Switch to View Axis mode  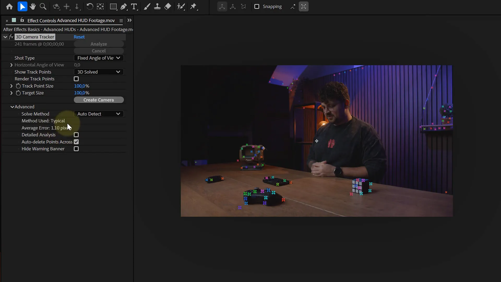point(243,7)
